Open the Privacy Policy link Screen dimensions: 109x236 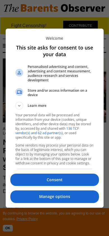[x=27, y=219]
